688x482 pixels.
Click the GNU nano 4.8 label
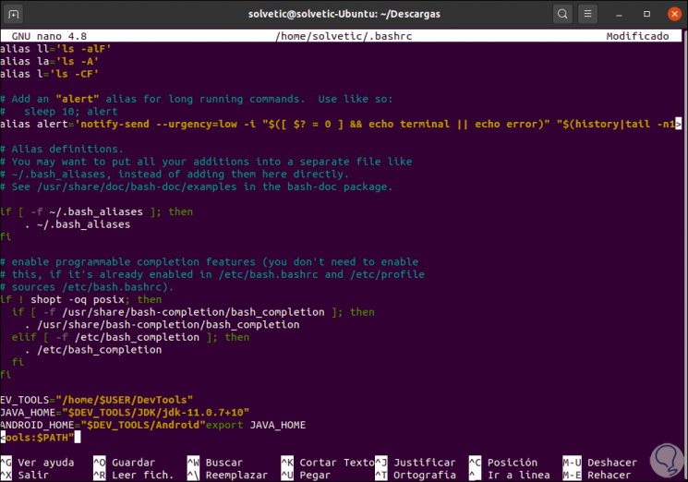(x=49, y=36)
